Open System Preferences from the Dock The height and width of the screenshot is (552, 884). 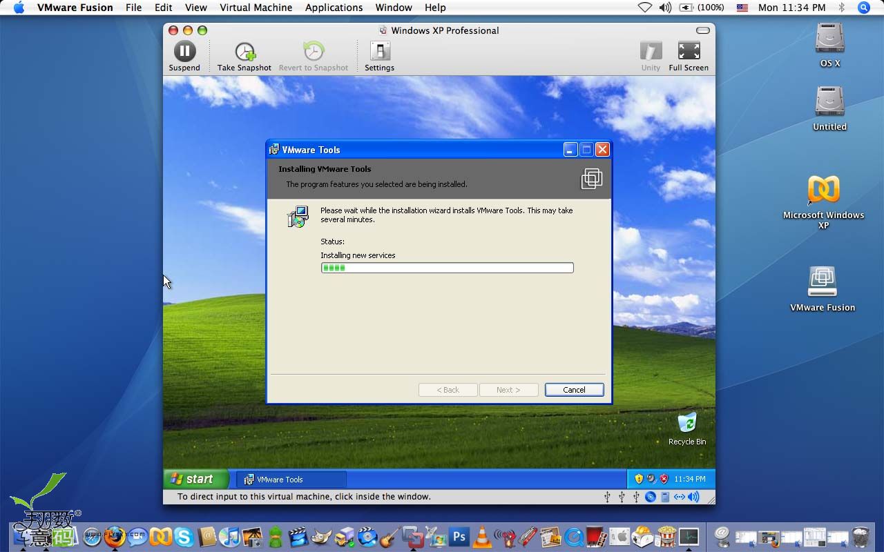(x=620, y=536)
